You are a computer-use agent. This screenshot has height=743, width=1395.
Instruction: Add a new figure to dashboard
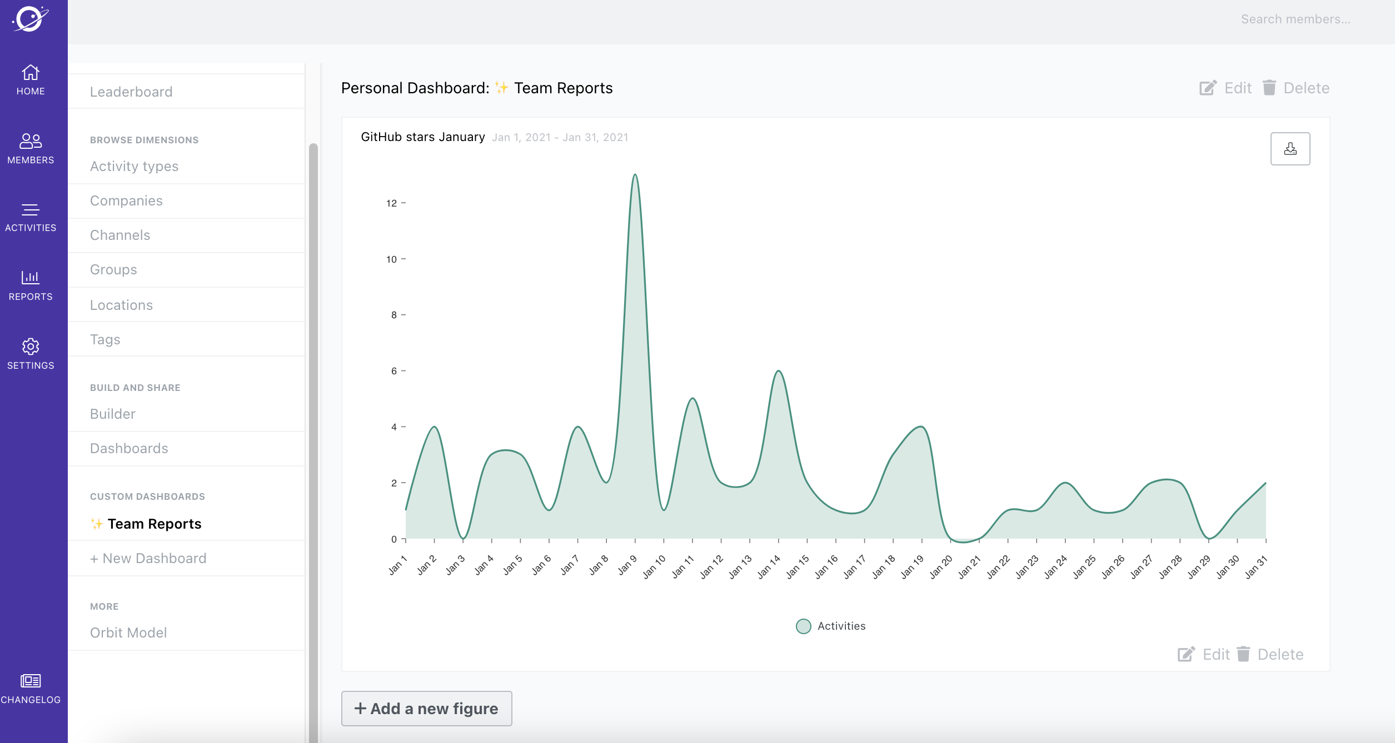coord(426,709)
